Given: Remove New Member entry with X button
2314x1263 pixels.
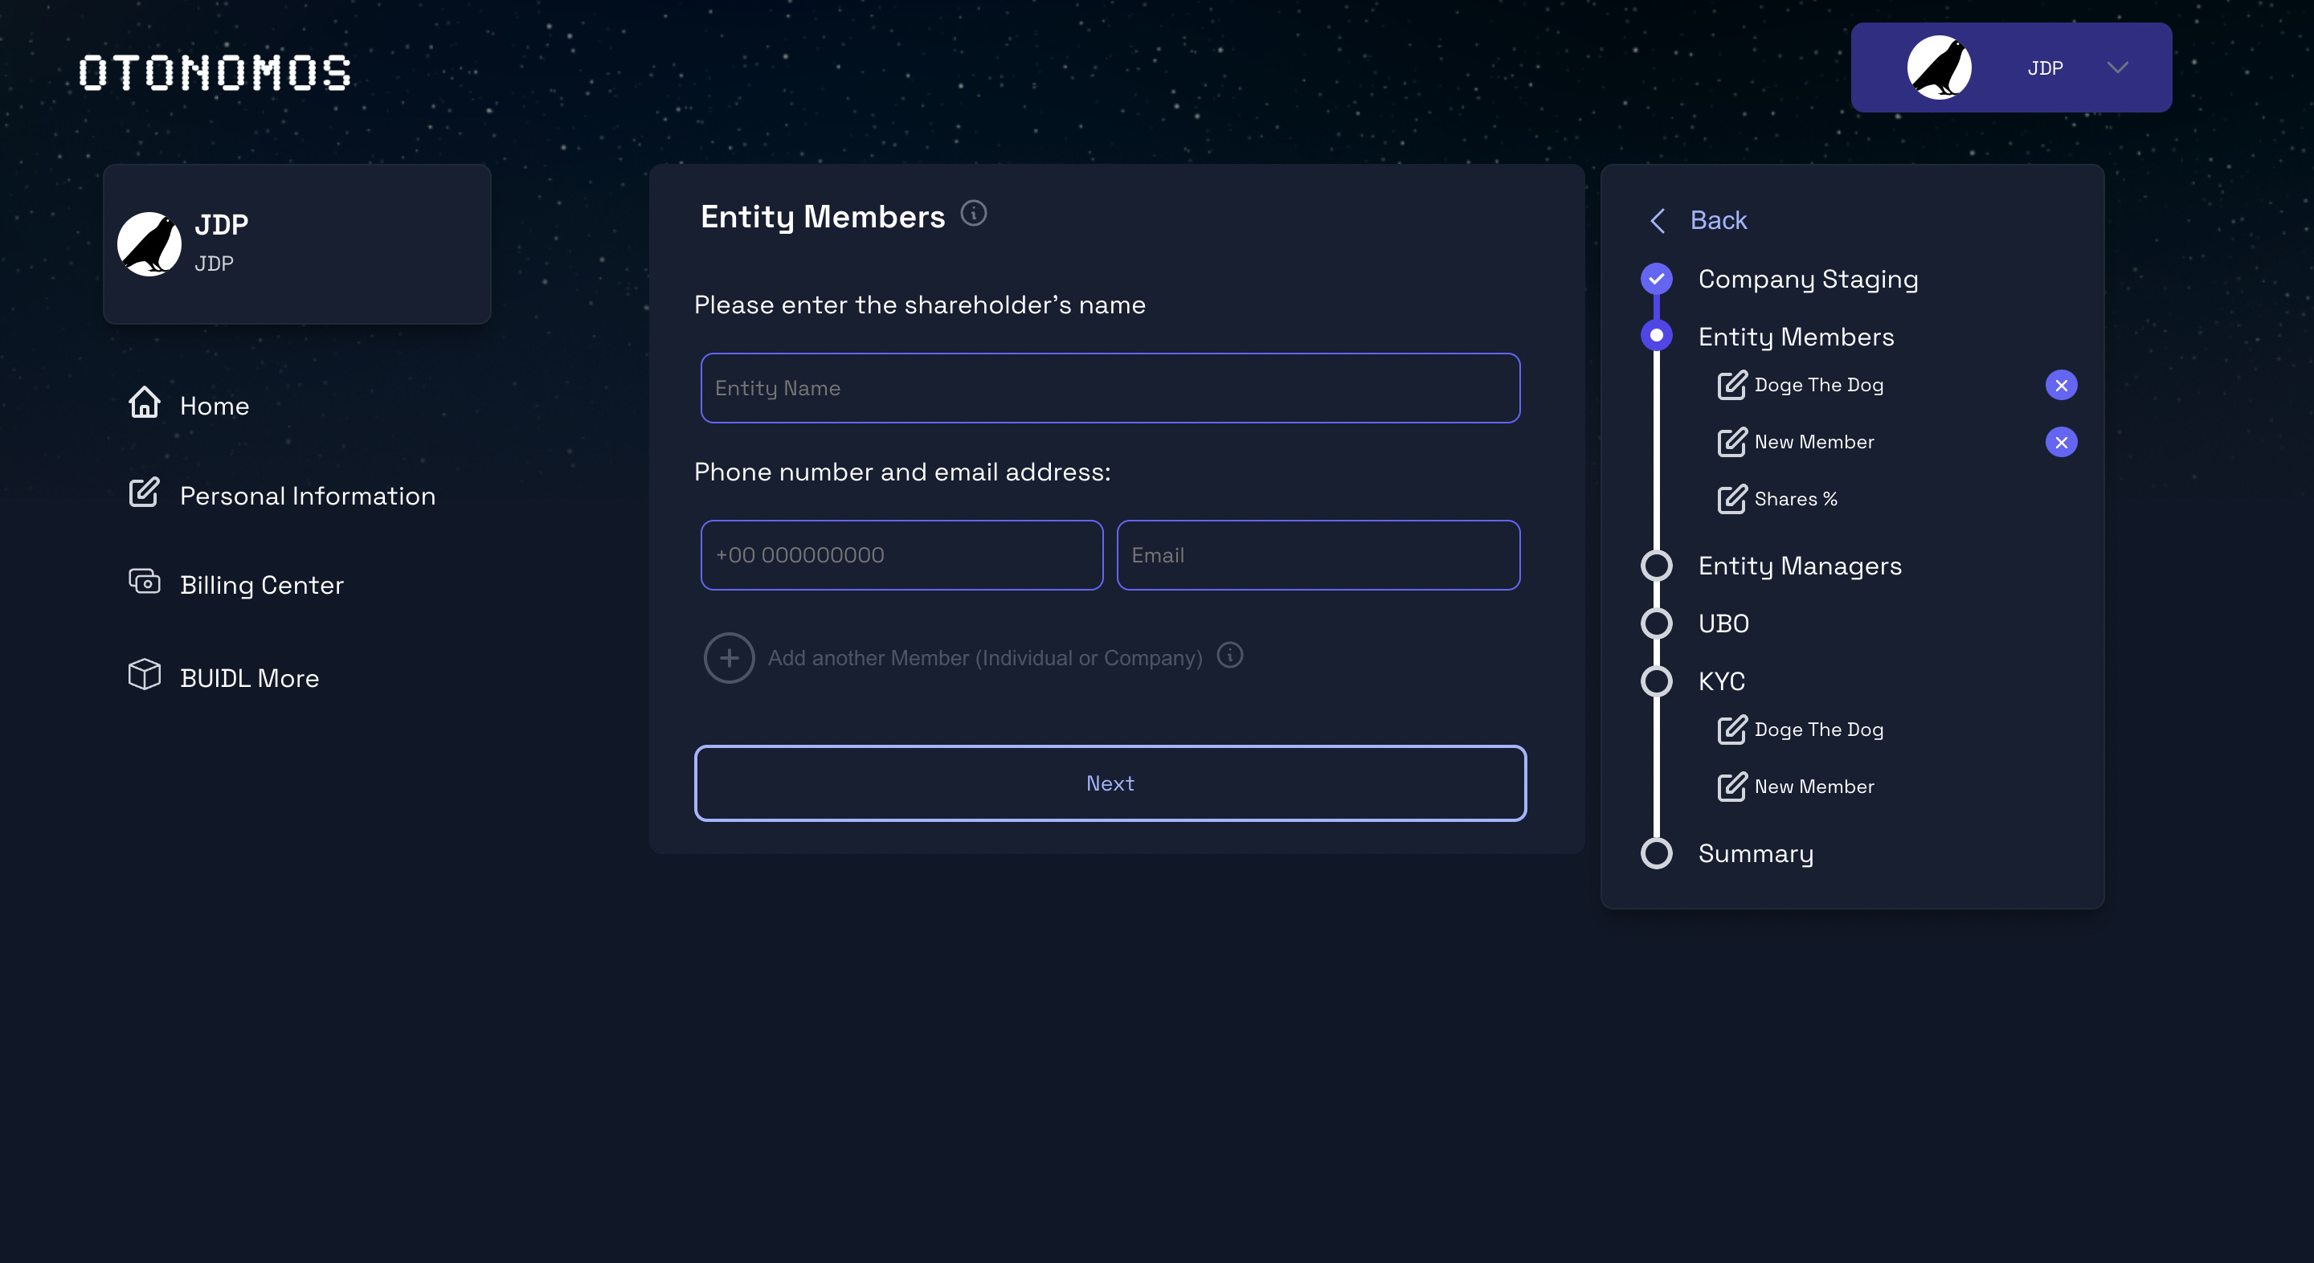Looking at the screenshot, I should click(2061, 442).
